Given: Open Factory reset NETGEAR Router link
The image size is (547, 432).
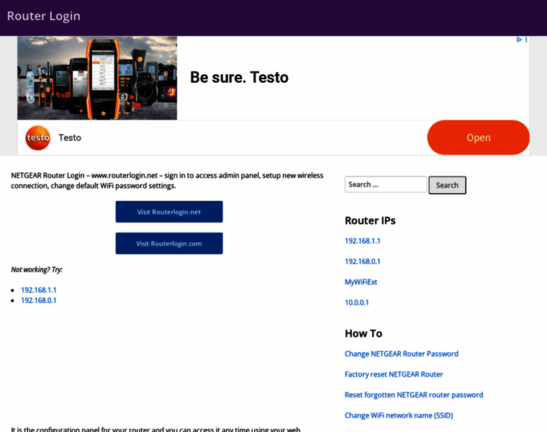Looking at the screenshot, I should [394, 374].
